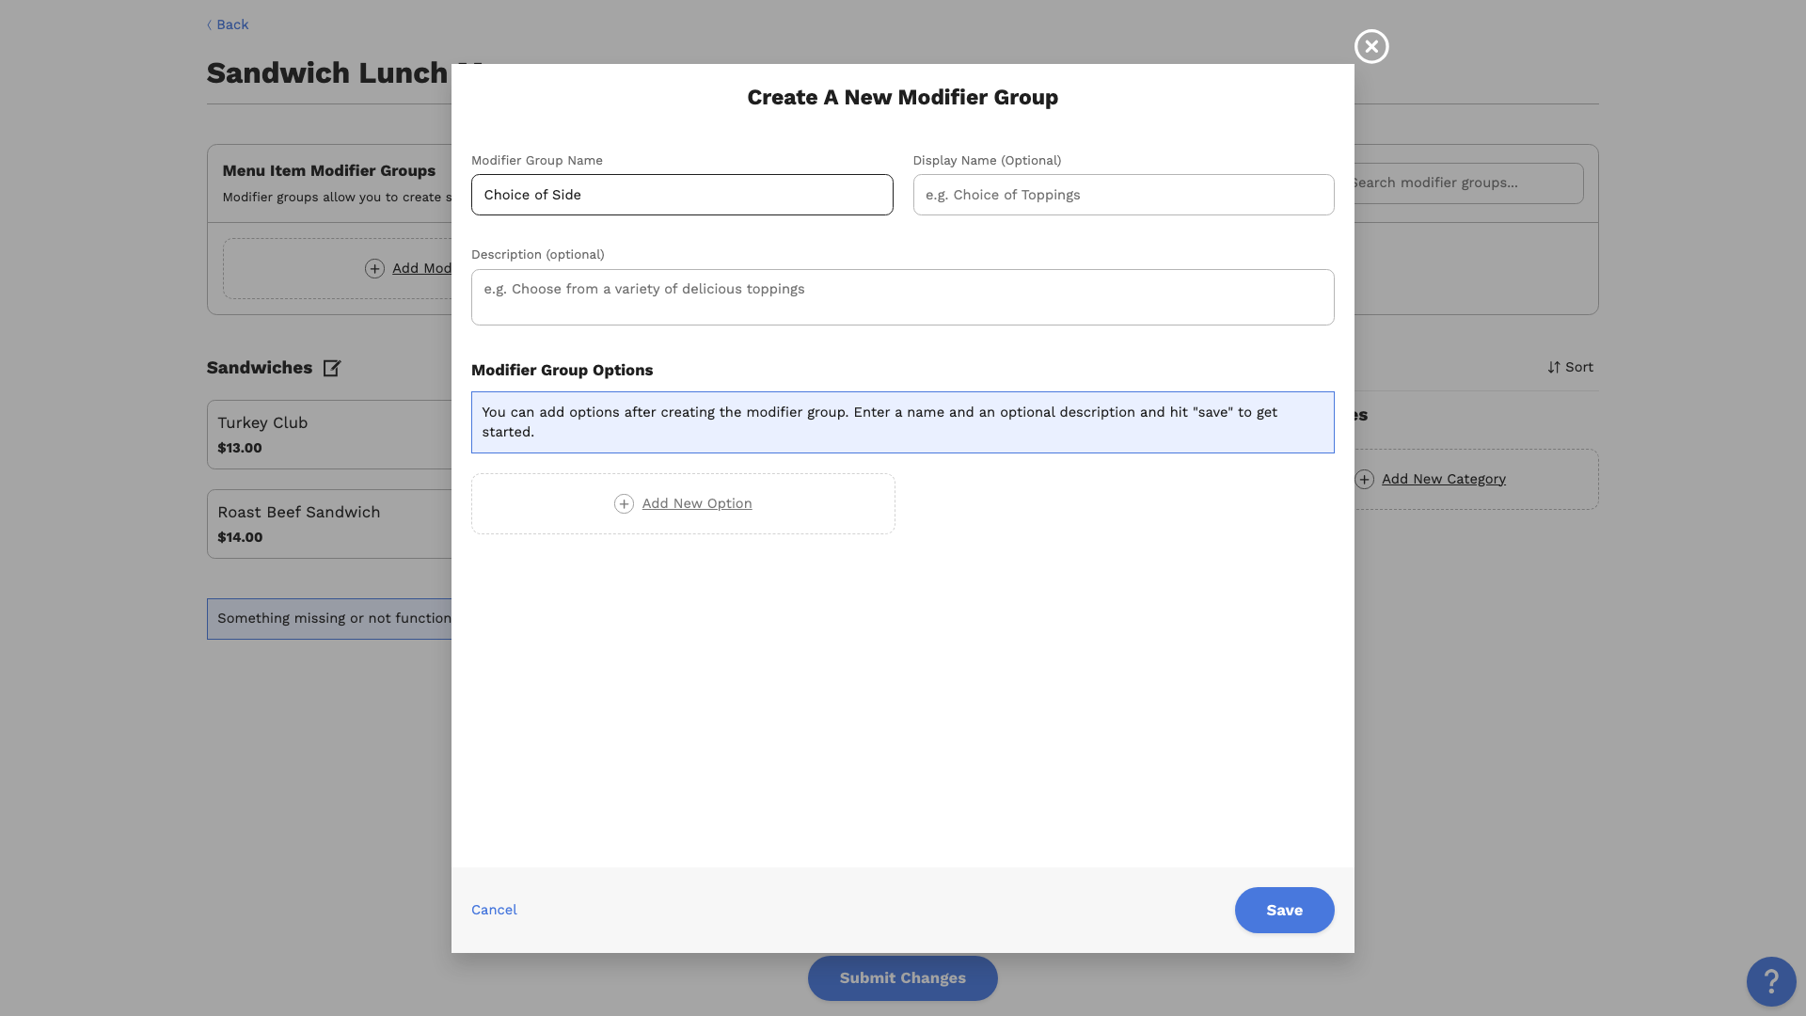Click Submit Changes button
The width and height of the screenshot is (1806, 1016).
click(902, 978)
